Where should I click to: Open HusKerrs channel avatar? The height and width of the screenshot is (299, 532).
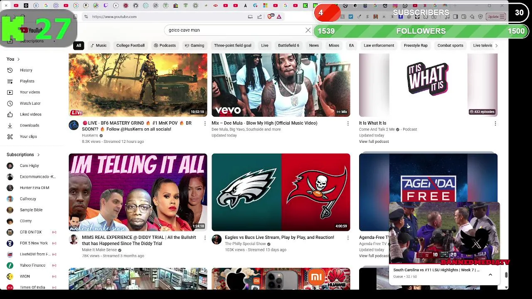click(74, 125)
